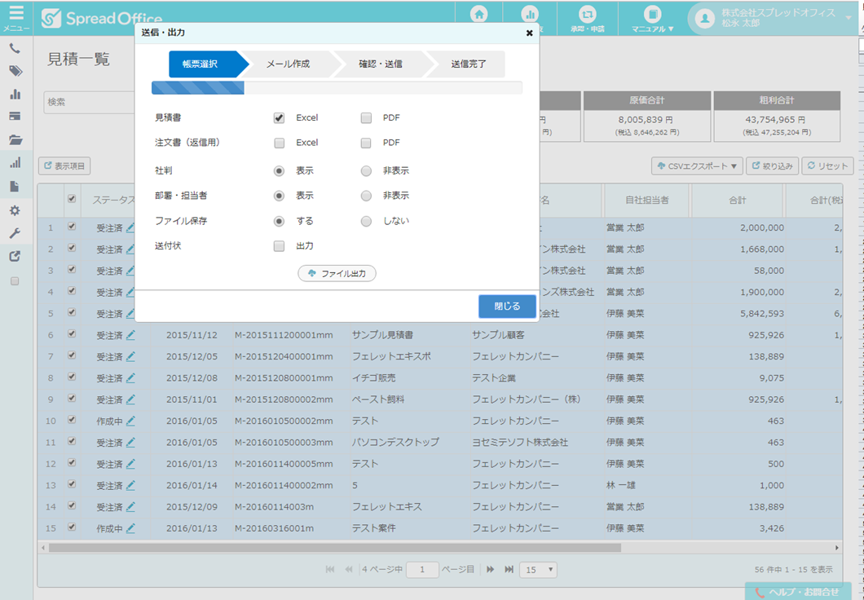Screen dimensions: 864x600
Task: Click the bar chart icon in the sidebar
Action: tap(15, 94)
